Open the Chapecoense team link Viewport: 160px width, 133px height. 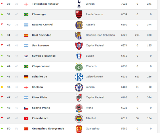click(x=41, y=66)
